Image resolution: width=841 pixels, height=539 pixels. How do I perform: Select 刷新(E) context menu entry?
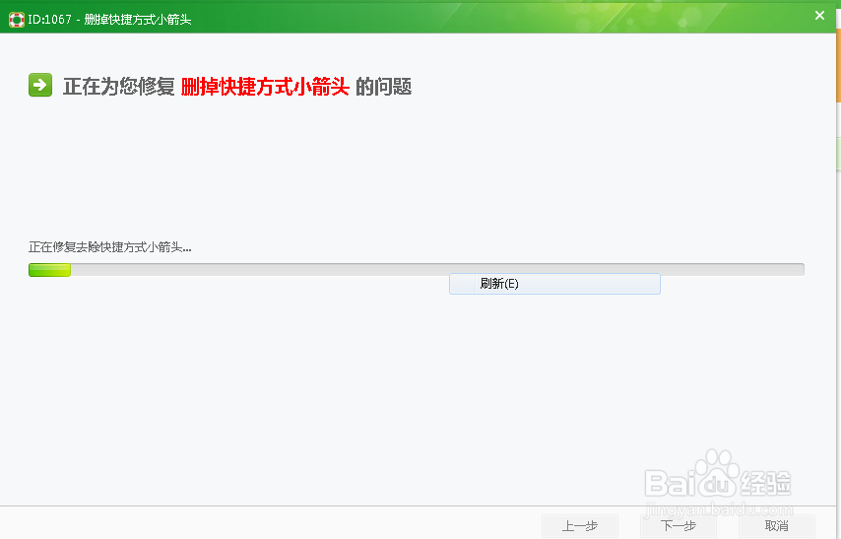point(554,284)
